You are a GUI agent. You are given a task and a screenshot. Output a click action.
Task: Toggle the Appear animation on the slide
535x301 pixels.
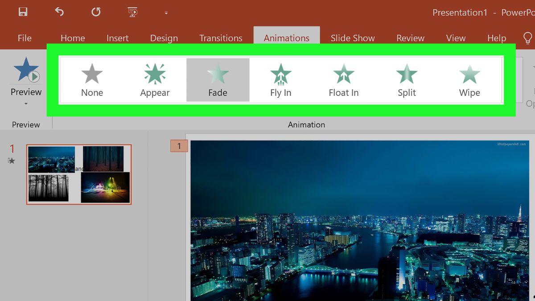point(155,79)
